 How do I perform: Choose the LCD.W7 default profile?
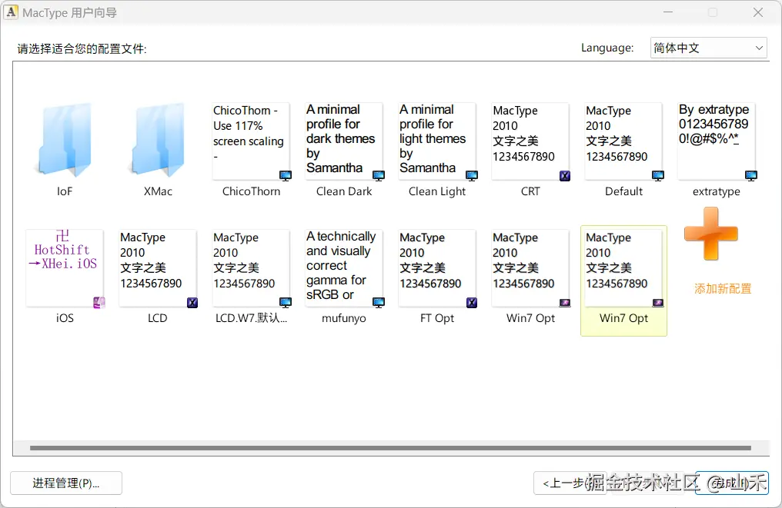coord(251,268)
